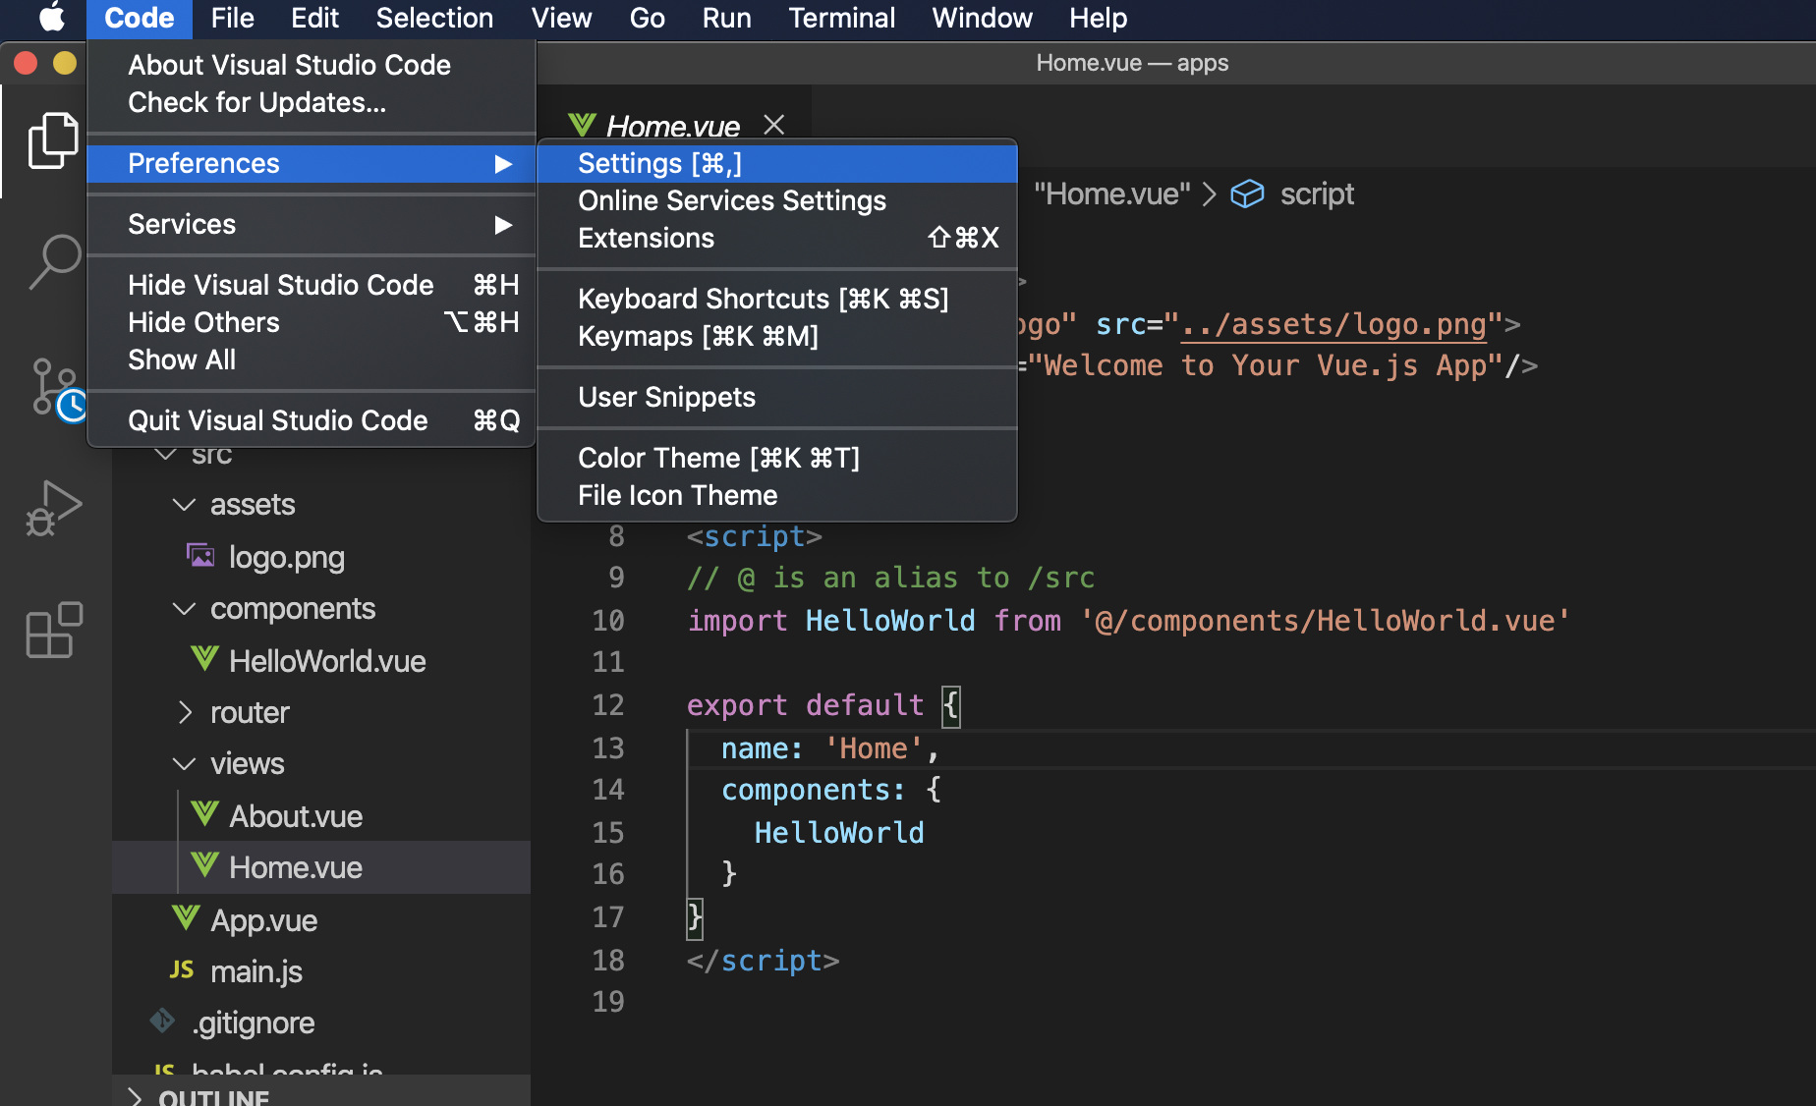
Task: Open the Selection menu
Action: 434,18
